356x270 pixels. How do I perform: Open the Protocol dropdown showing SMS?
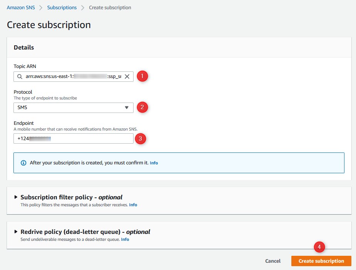(x=74, y=108)
